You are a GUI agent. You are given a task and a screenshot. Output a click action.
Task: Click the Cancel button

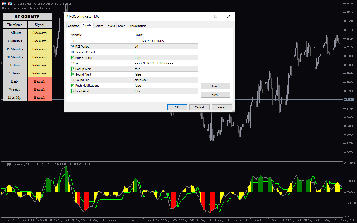[x=199, y=107]
